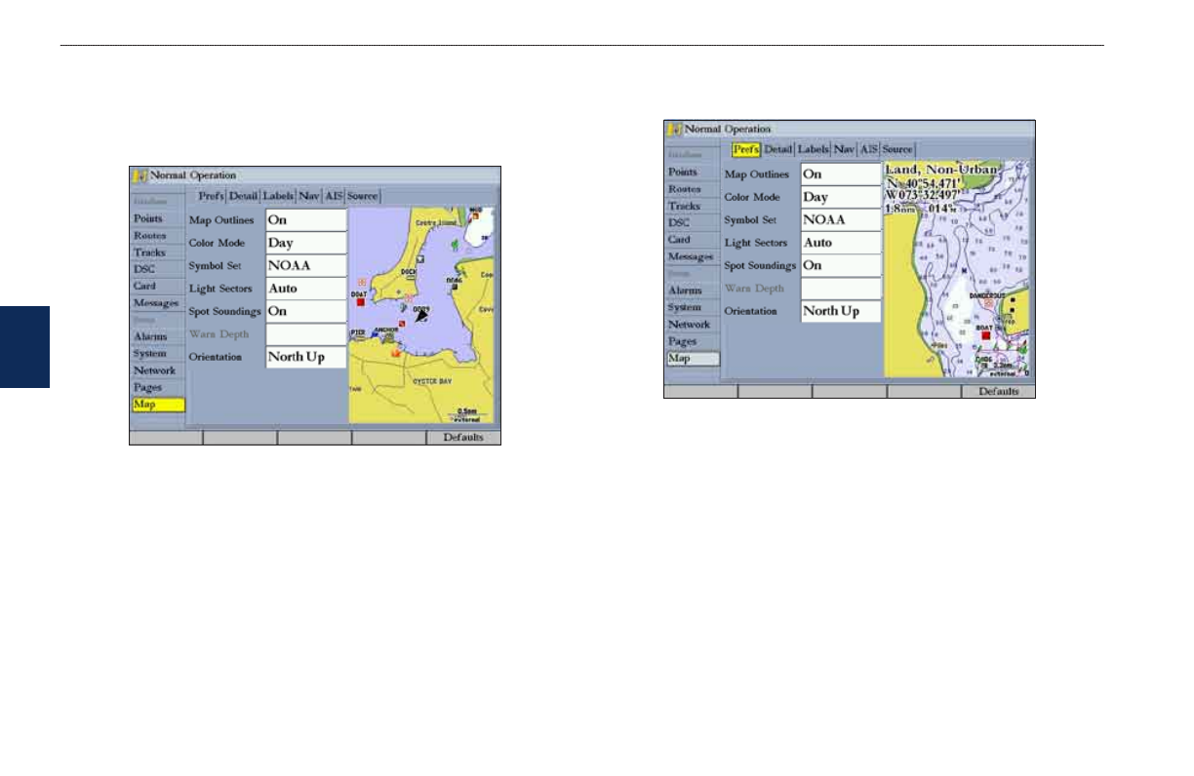1194x776 pixels.
Task: Select the PIER marker on the Oyster Bay map
Action: click(x=357, y=333)
